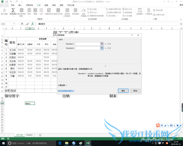Toggle Show Formulas in Formula Auditing
The width and height of the screenshot is (183, 146).
pos(127,9)
